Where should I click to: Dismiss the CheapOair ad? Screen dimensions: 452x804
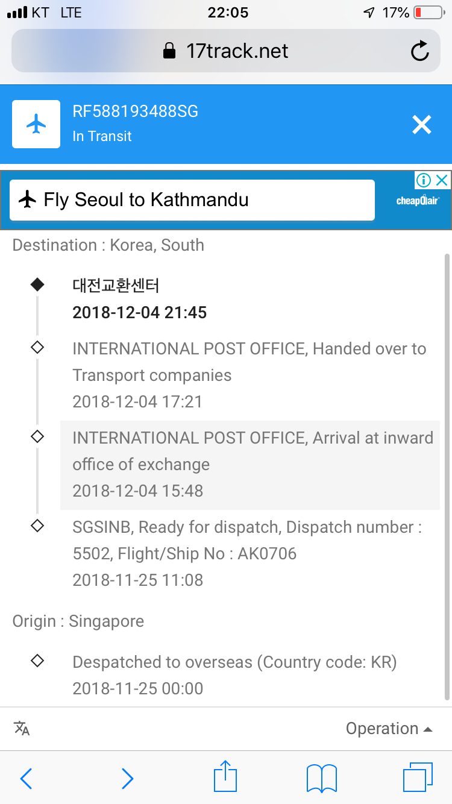(x=442, y=180)
